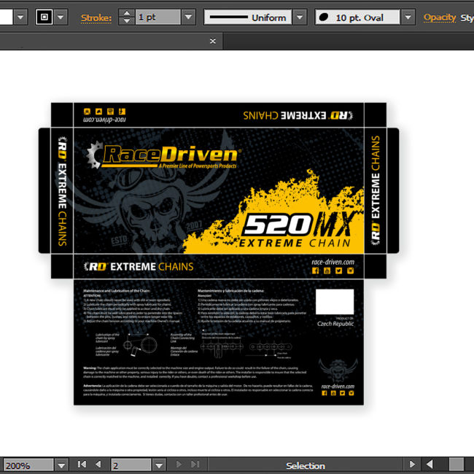Open the fill color swatch dropdown arrow
The image size is (474, 474).
tap(20, 18)
